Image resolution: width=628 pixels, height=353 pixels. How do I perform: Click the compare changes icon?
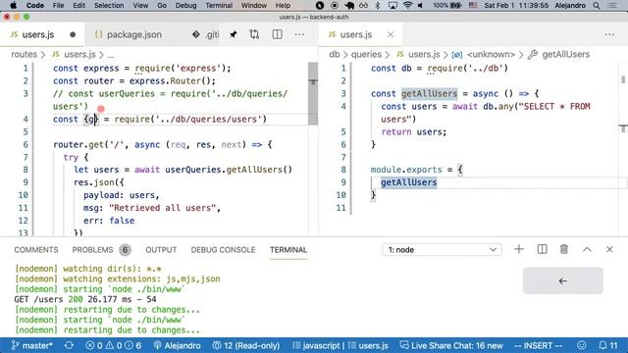(254, 34)
